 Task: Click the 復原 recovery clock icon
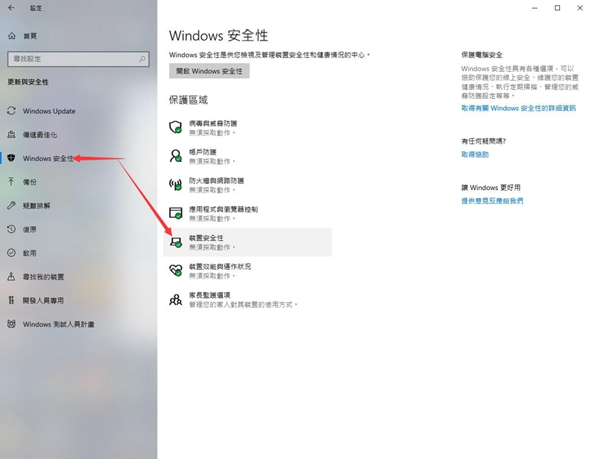[12, 229]
